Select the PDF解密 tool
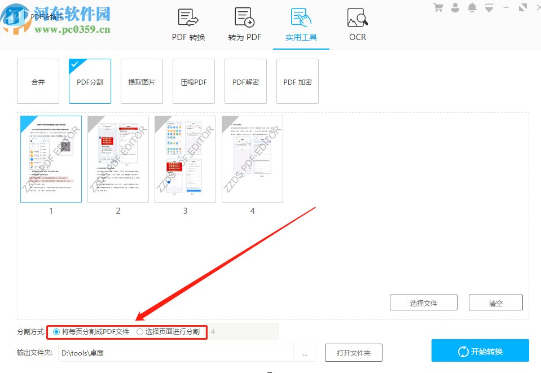Image resolution: width=541 pixels, height=373 pixels. [x=245, y=81]
